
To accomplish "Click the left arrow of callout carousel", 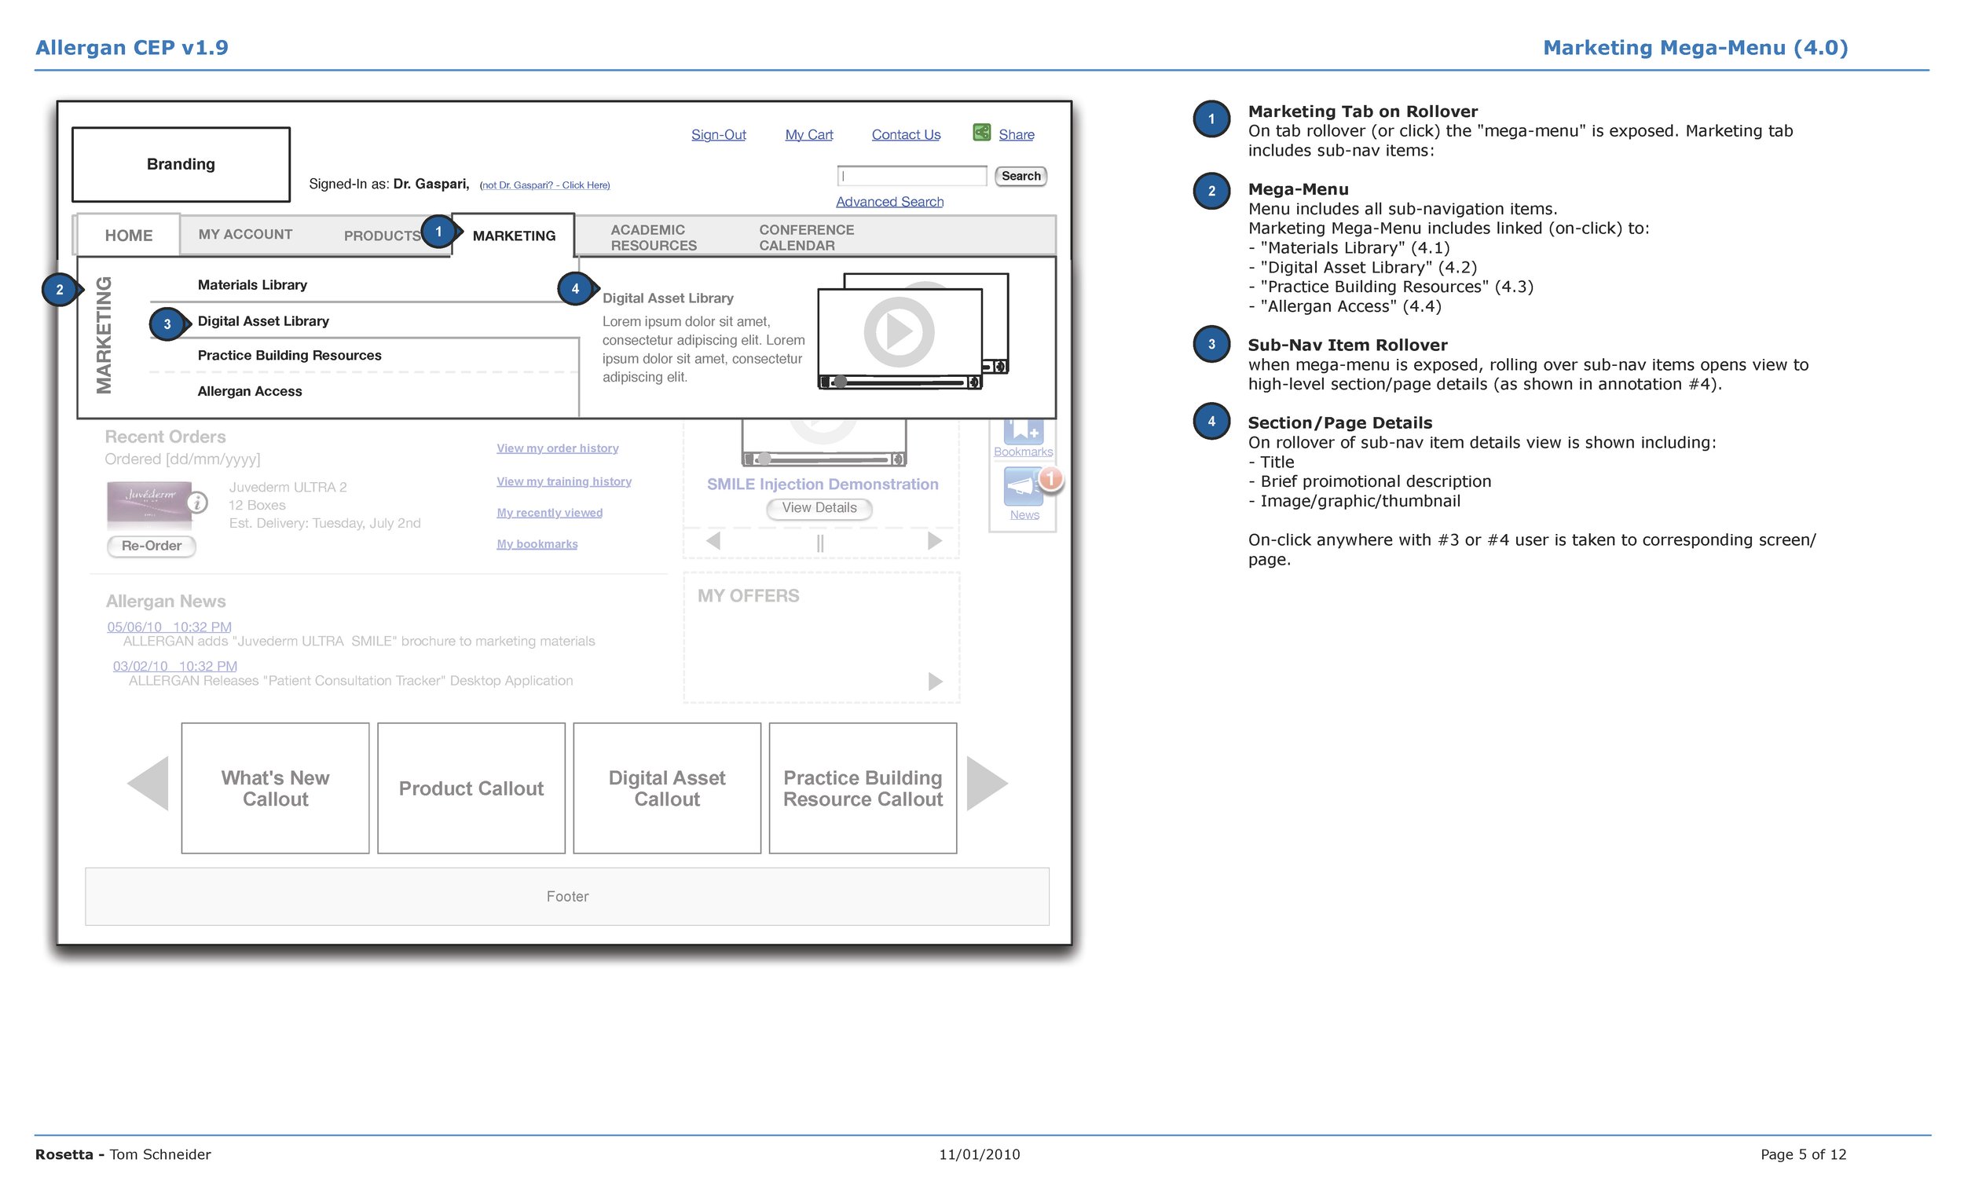I will pos(148,783).
